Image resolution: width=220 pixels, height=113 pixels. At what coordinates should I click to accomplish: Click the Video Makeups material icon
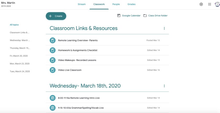coord(53,60)
